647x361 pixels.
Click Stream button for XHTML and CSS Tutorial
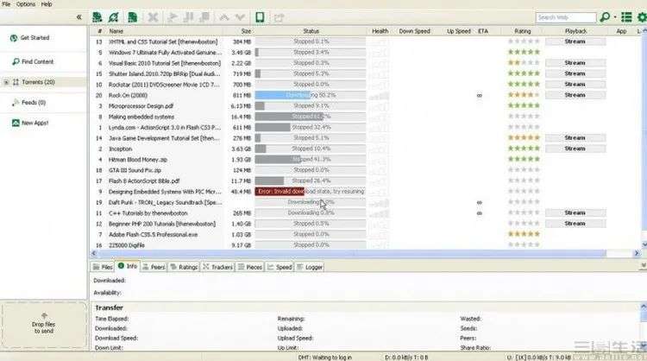(575, 41)
